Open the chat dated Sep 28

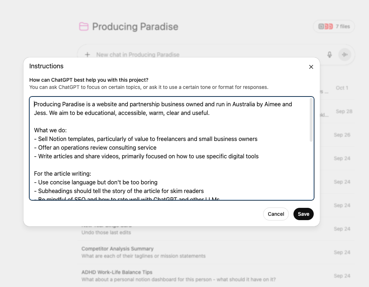[x=343, y=111]
